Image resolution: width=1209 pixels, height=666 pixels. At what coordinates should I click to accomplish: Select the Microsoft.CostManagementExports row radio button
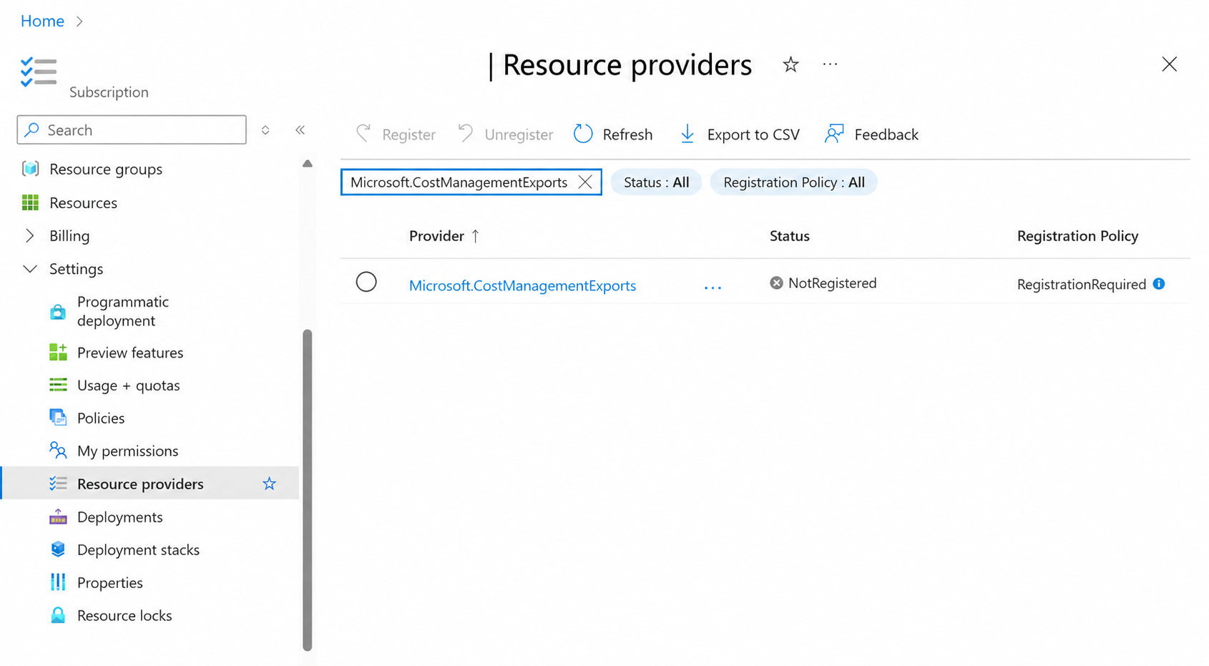(x=366, y=282)
